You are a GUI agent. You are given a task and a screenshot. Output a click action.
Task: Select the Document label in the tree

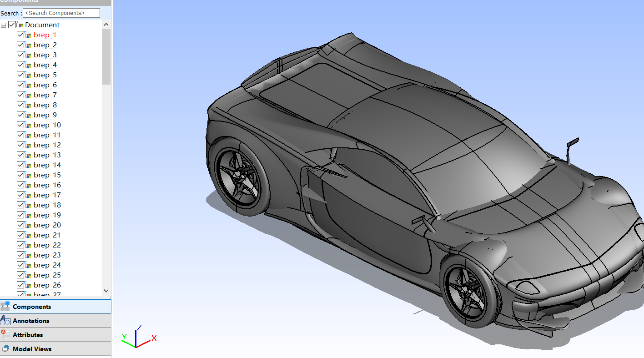pos(42,25)
